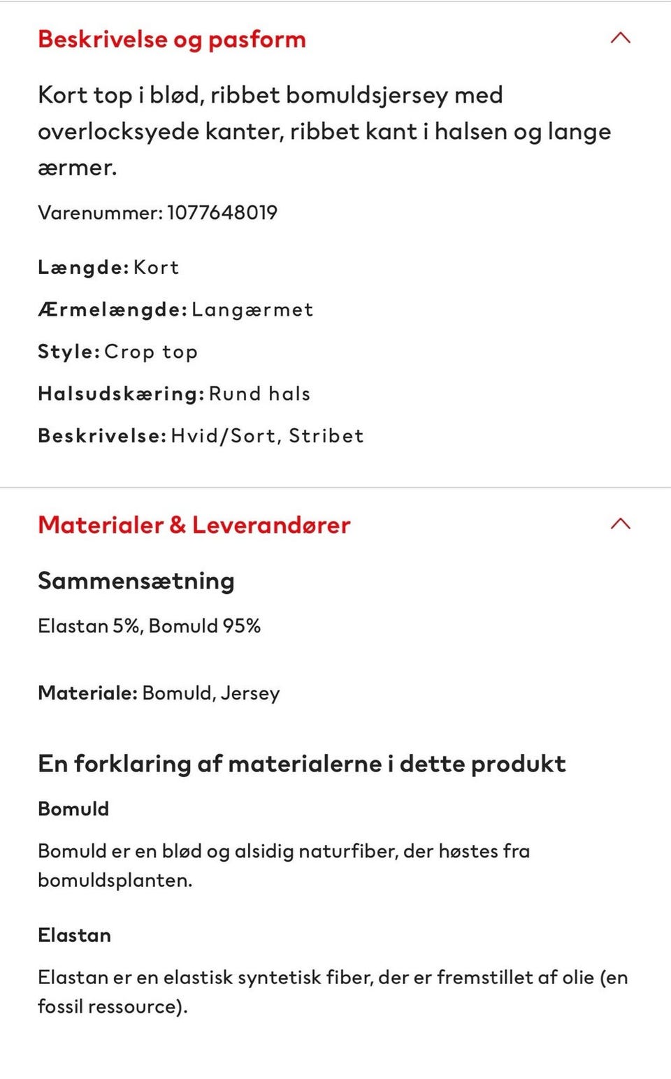Image resolution: width=671 pixels, height=1079 pixels.
Task: Open the Beskrivelse og pasform section header
Action: coord(172,40)
